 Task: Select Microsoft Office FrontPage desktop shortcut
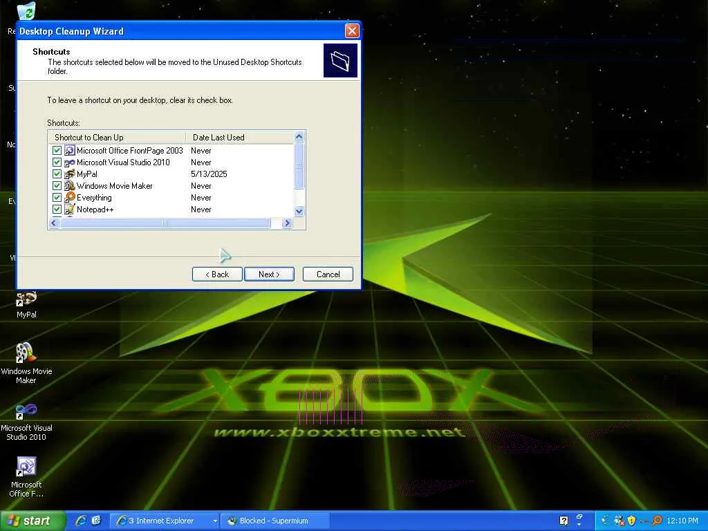click(26, 477)
